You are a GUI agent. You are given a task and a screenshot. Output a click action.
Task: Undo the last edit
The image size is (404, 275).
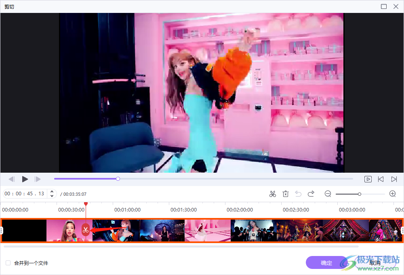click(x=298, y=194)
